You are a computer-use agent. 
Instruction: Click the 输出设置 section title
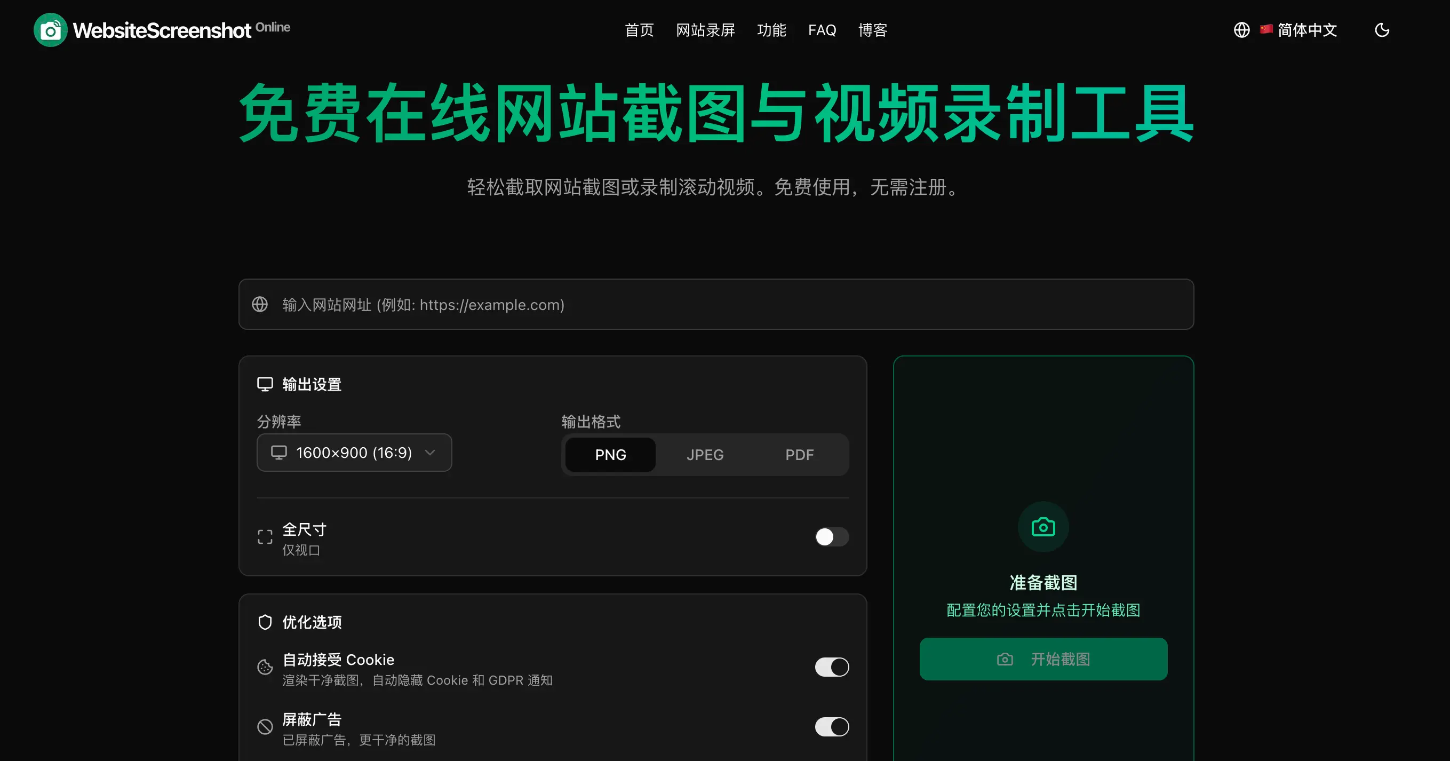(x=312, y=384)
